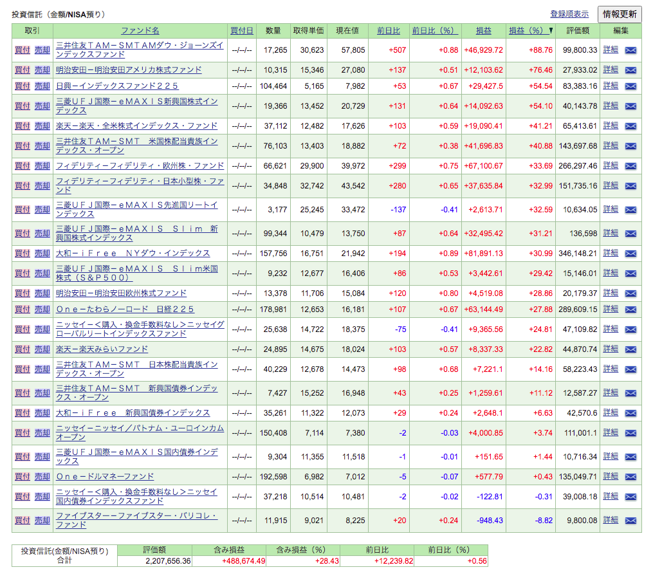
Task: Sort by 損益(%) column with arrow
Action: 531,30
